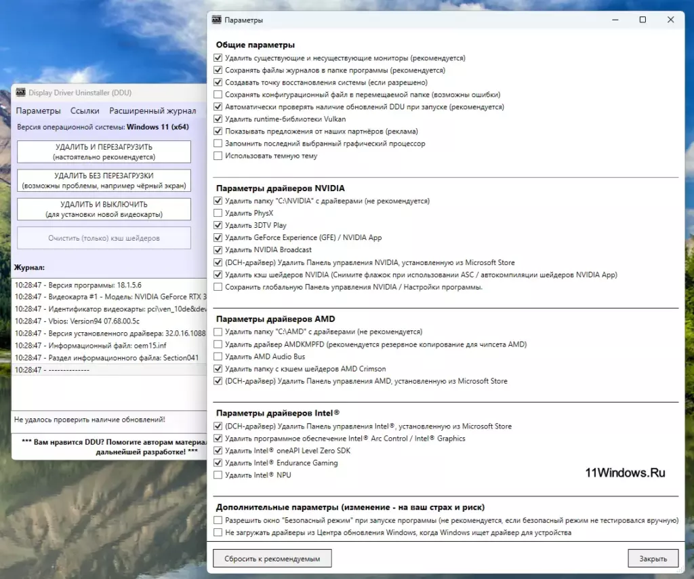Click УДАЛИТЬ БЕЗ ПЕРЕЗАГРУЗКИ button
The image size is (694, 579).
point(104,180)
